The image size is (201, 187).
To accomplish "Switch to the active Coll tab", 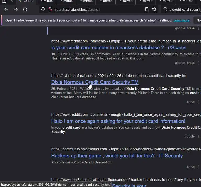I will pos(26,1).
